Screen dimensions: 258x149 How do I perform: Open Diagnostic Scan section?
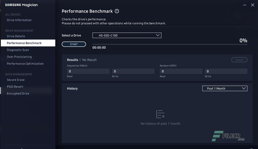18,50
